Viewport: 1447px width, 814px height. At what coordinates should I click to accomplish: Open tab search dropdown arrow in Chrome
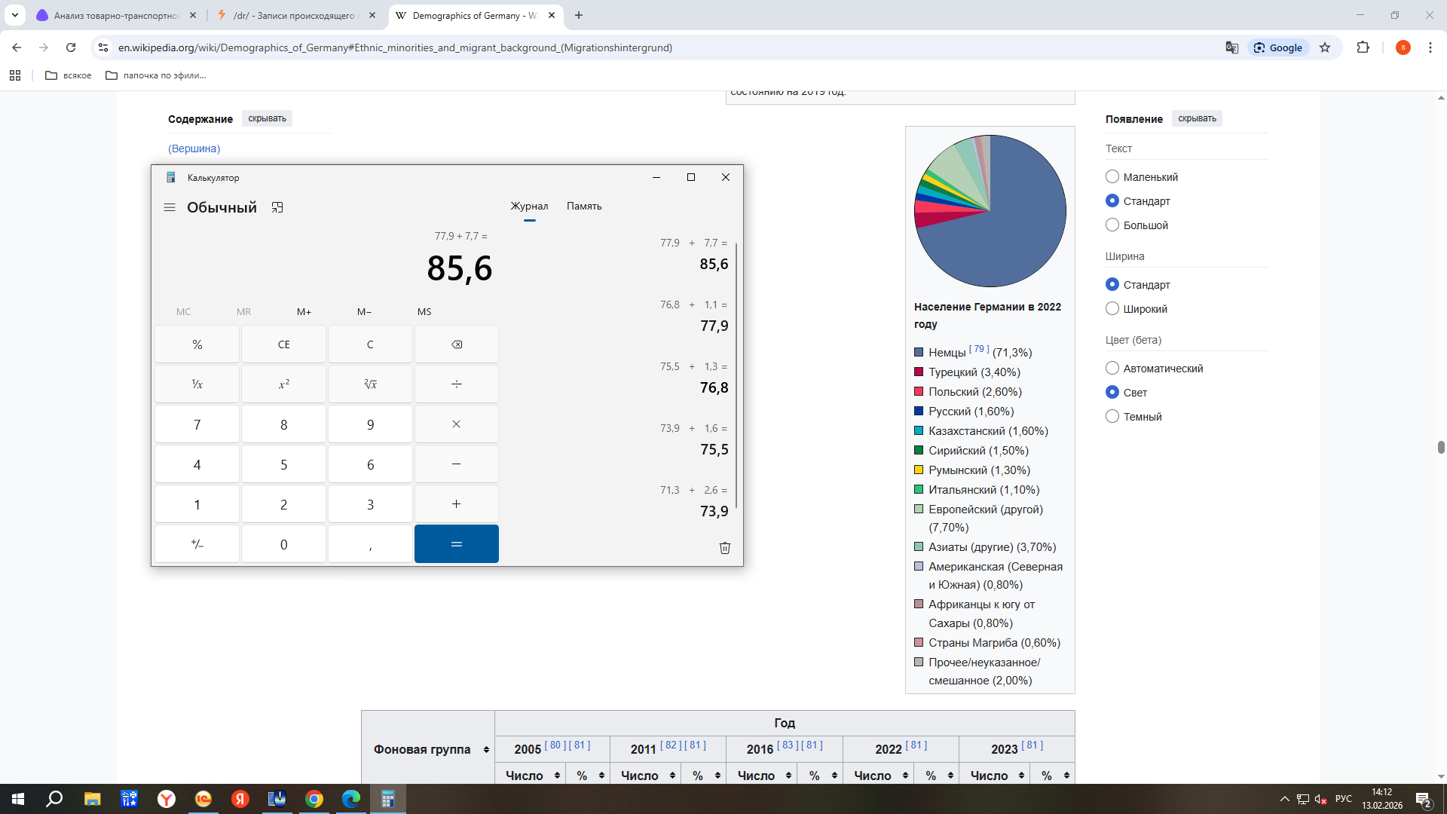pyautogui.click(x=14, y=15)
